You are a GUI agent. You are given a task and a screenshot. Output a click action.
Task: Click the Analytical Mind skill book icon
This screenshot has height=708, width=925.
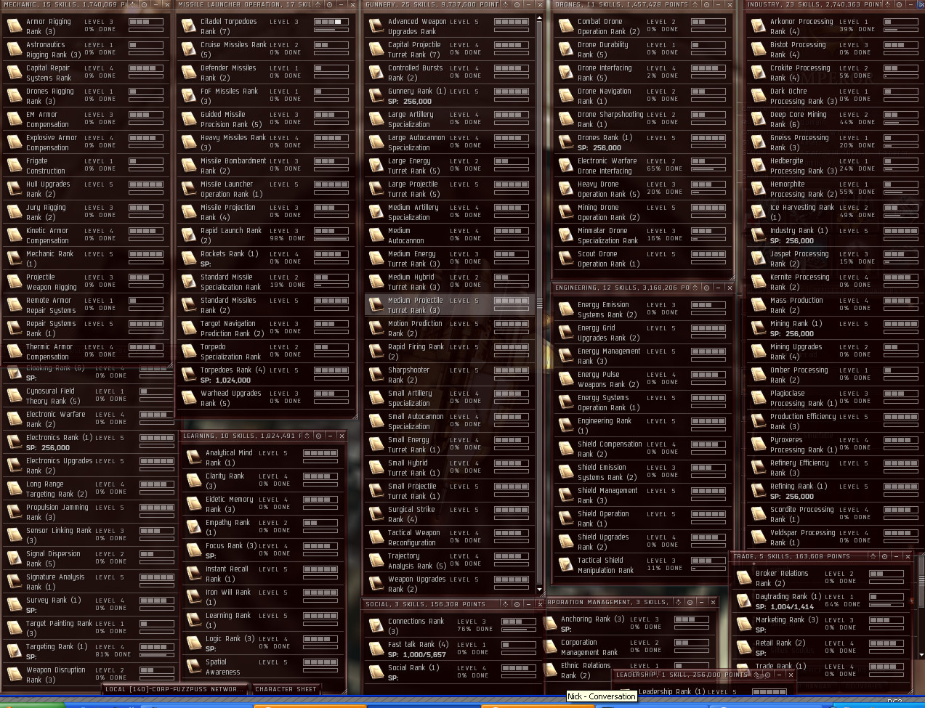(194, 457)
